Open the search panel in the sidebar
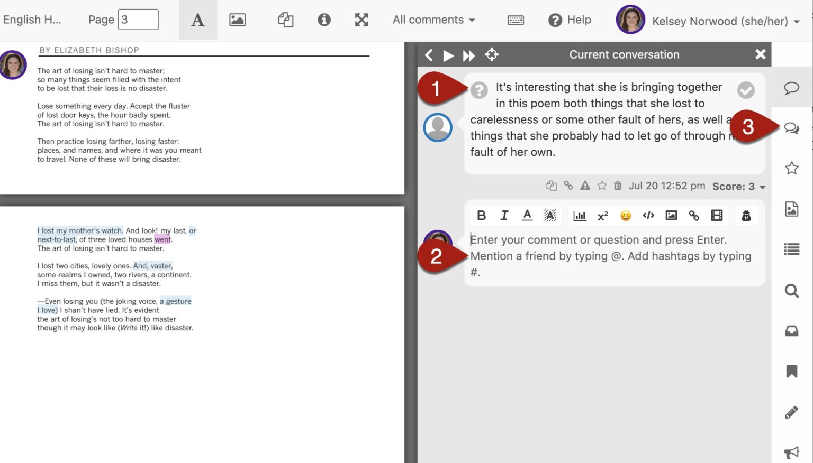 pos(791,291)
